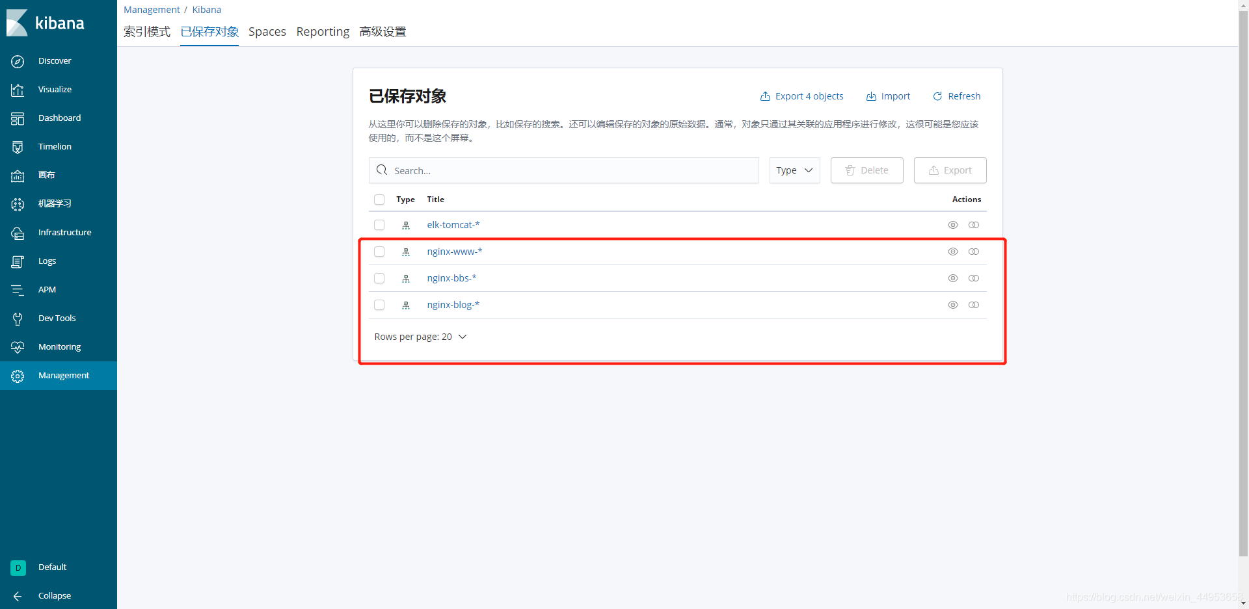Switch to Reporting tab

click(323, 32)
